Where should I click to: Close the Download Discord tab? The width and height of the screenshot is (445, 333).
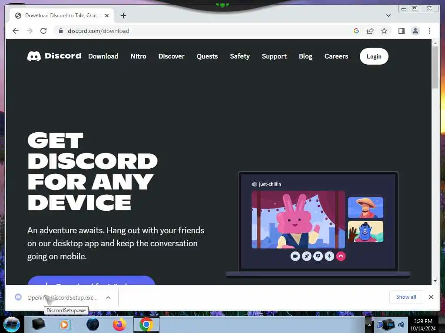pos(107,16)
